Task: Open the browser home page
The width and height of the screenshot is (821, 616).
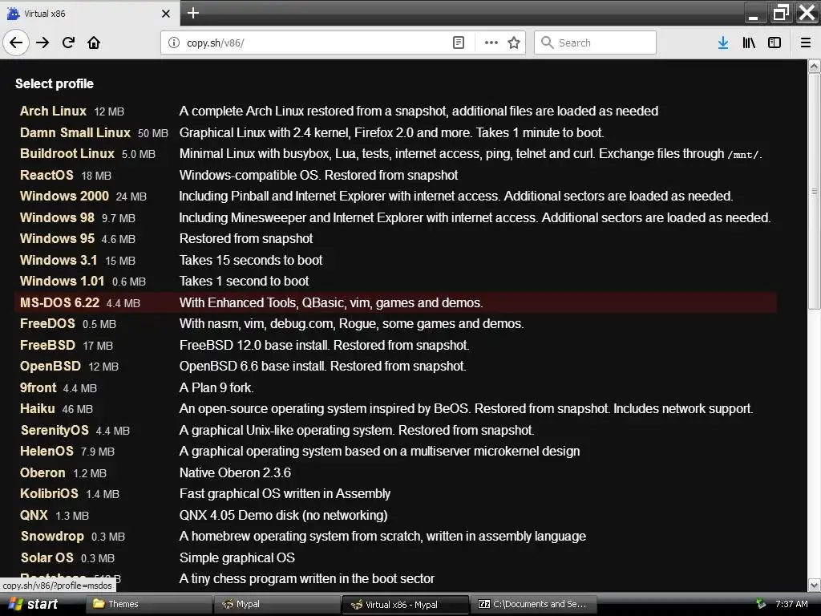Action: coord(94,43)
